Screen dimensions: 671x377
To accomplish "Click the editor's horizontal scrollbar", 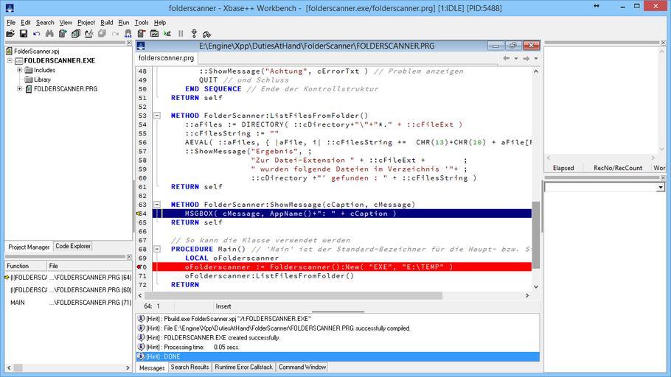I will pos(295,296).
